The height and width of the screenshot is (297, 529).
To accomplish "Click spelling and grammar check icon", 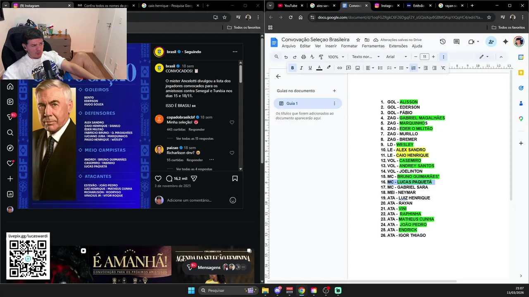I will click(x=312, y=57).
